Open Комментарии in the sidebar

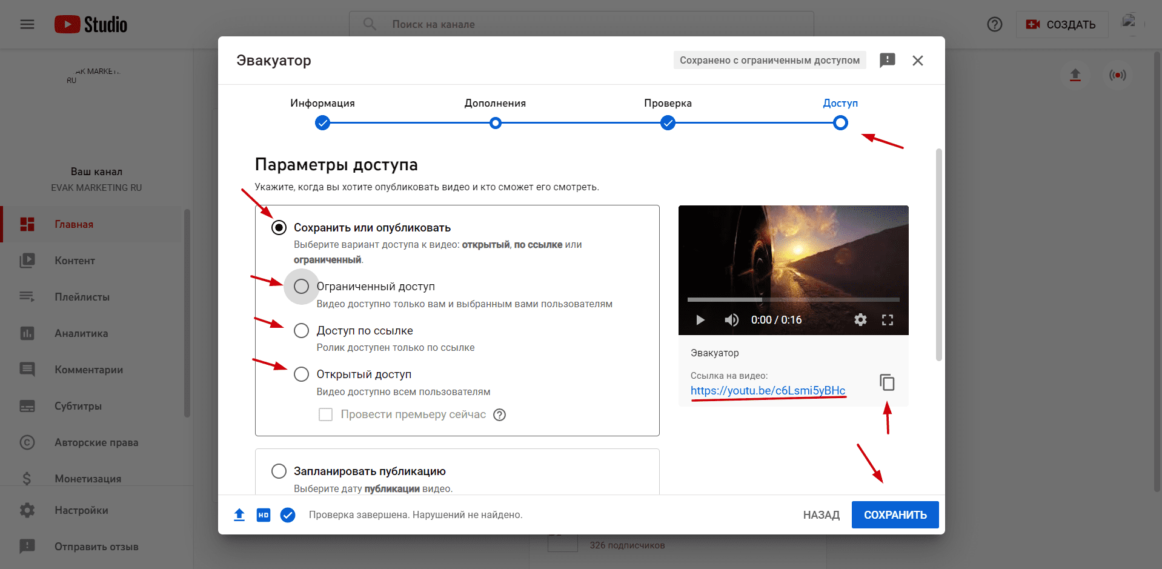coord(91,370)
